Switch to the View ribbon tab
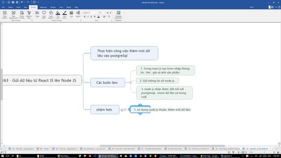Image resolution: width=281 pixels, height=158 pixels. click(x=61, y=7)
